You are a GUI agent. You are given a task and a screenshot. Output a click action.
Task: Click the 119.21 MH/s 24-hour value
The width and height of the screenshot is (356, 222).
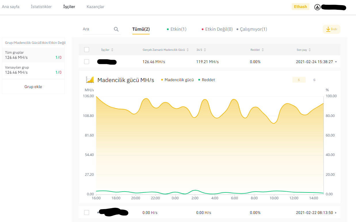(x=207, y=62)
